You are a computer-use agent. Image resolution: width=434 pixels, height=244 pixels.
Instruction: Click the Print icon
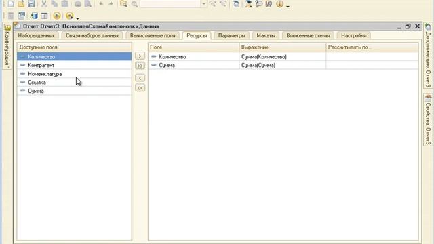click(x=78, y=4)
